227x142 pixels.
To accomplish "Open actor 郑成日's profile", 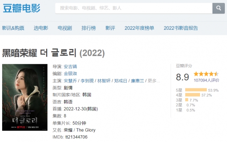I will (x=121, y=81).
